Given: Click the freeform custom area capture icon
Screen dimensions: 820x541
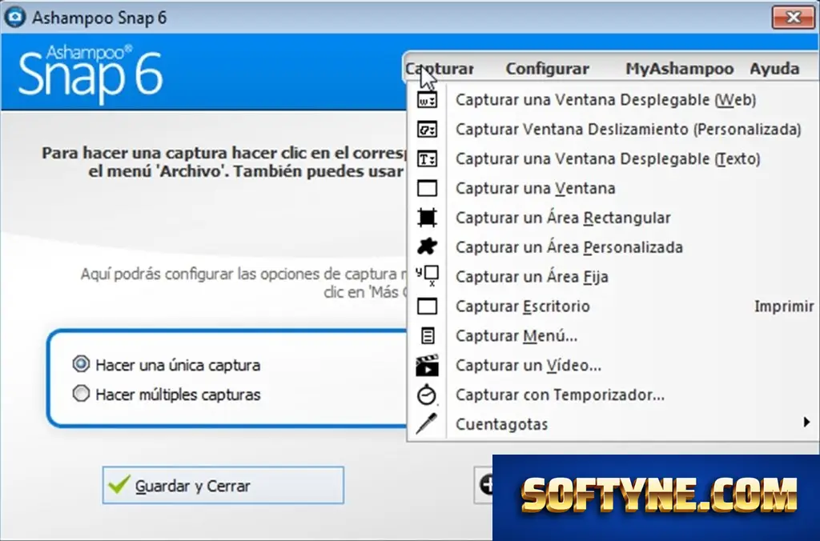Looking at the screenshot, I should 427,246.
